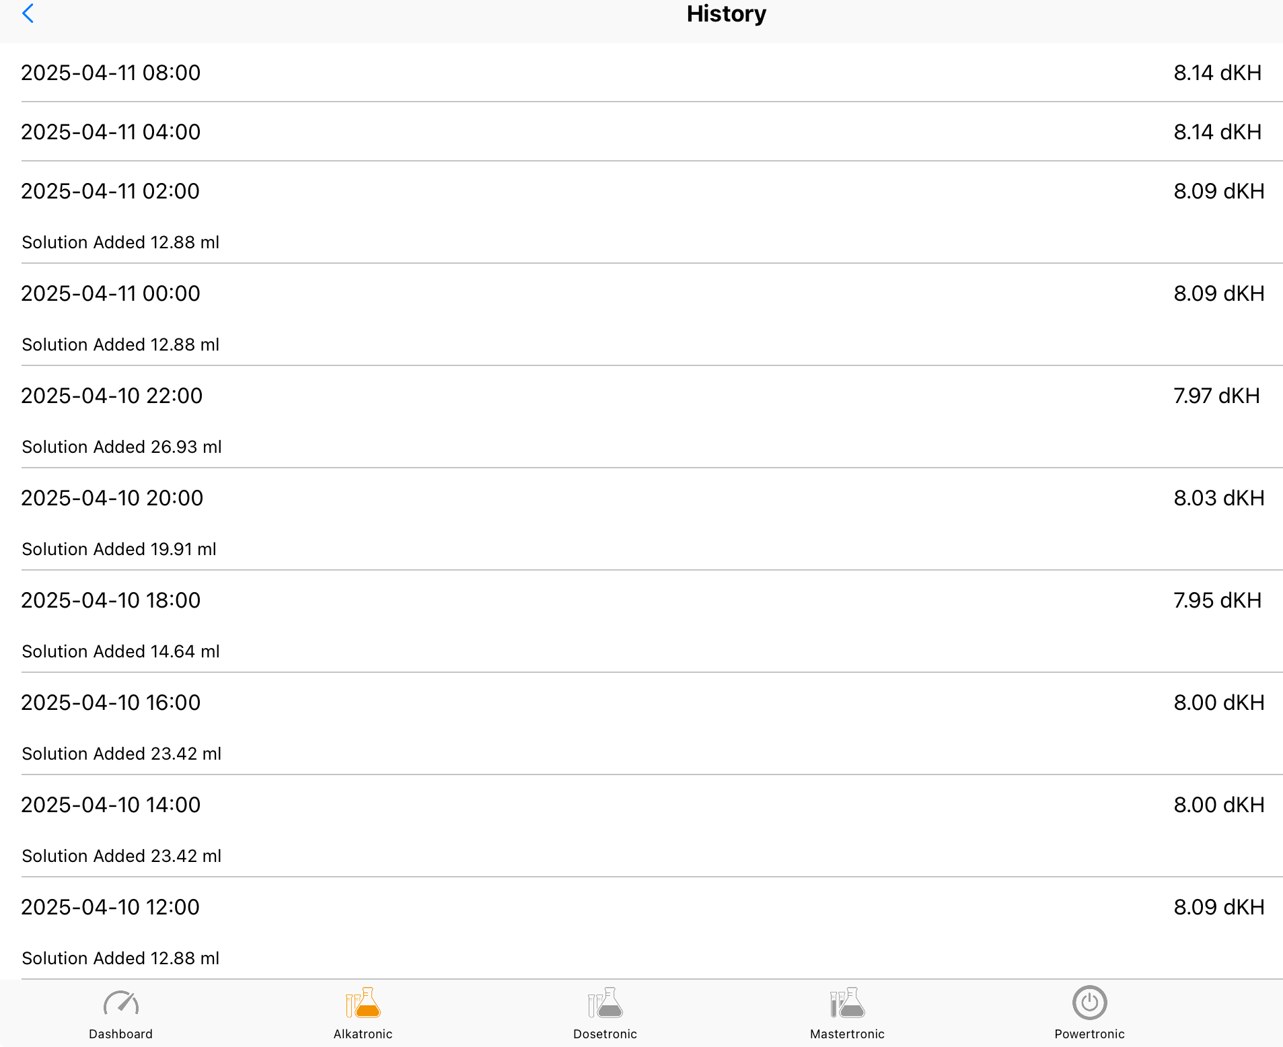
Task: Select the 2025-04-10 14:00 history entry
Action: click(x=111, y=805)
